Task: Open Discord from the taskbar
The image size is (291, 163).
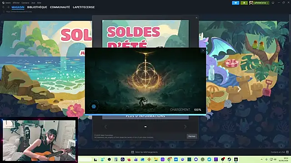Action: click(196, 159)
